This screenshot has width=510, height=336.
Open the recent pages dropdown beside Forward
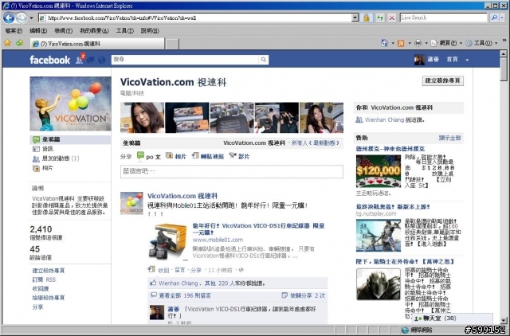31,18
